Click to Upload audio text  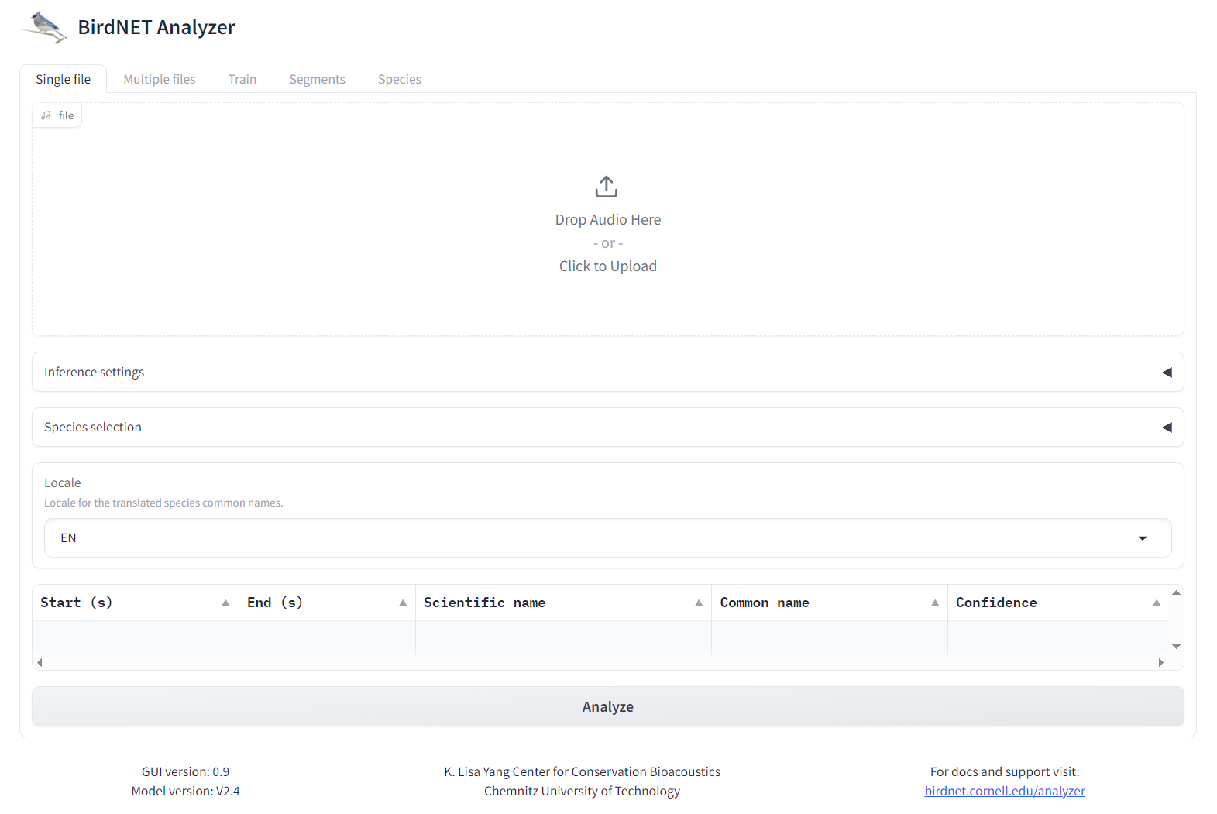608,266
